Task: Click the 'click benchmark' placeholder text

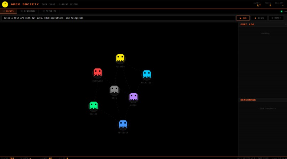Action: tap(267, 109)
